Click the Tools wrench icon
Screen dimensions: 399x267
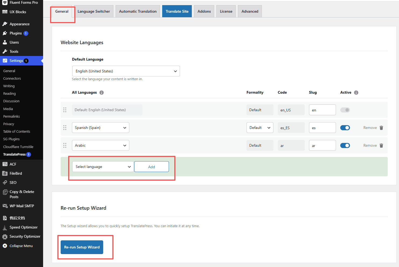point(5,51)
